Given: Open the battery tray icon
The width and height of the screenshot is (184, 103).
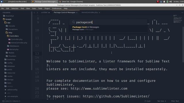Looking at the screenshot, I should click(x=167, y=2).
